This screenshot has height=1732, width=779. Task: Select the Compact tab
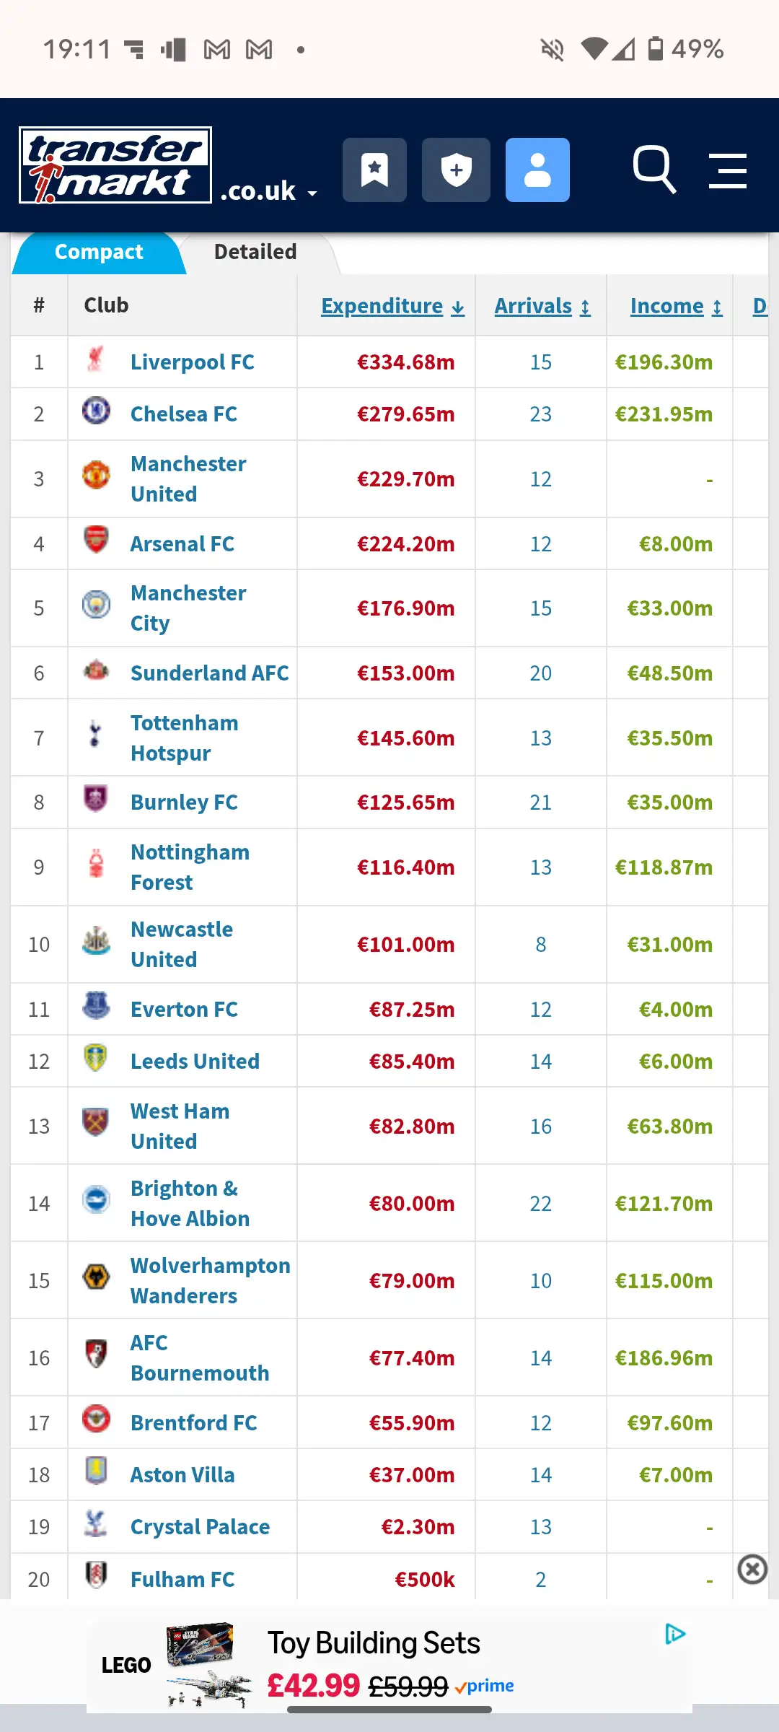pos(99,252)
